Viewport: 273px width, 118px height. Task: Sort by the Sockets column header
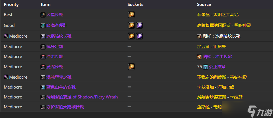coord(136,5)
